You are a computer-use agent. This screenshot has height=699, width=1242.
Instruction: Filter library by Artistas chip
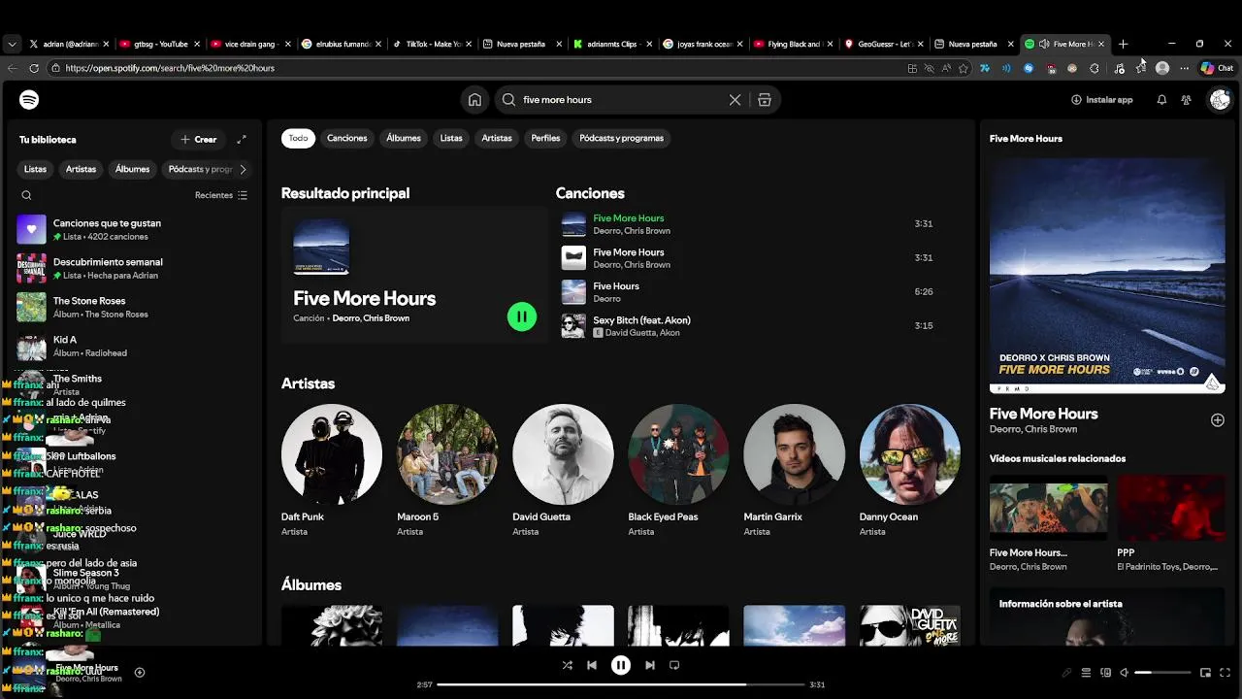(x=81, y=169)
